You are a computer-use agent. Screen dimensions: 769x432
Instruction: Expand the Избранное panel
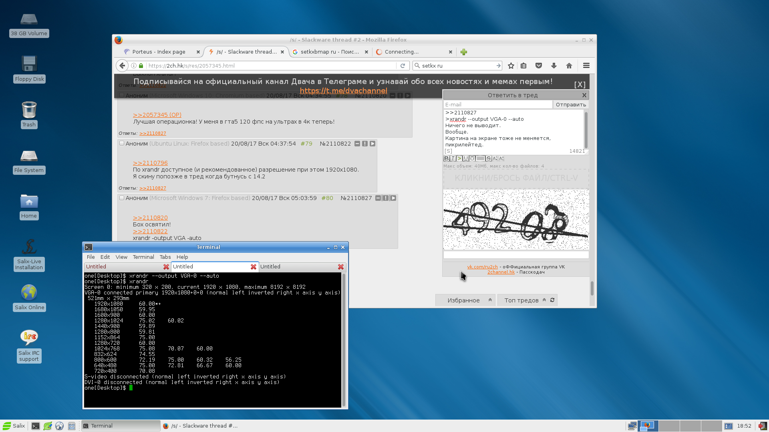(465, 300)
